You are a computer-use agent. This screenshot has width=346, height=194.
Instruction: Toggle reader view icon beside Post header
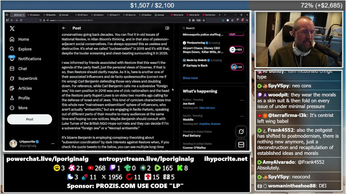point(167,28)
